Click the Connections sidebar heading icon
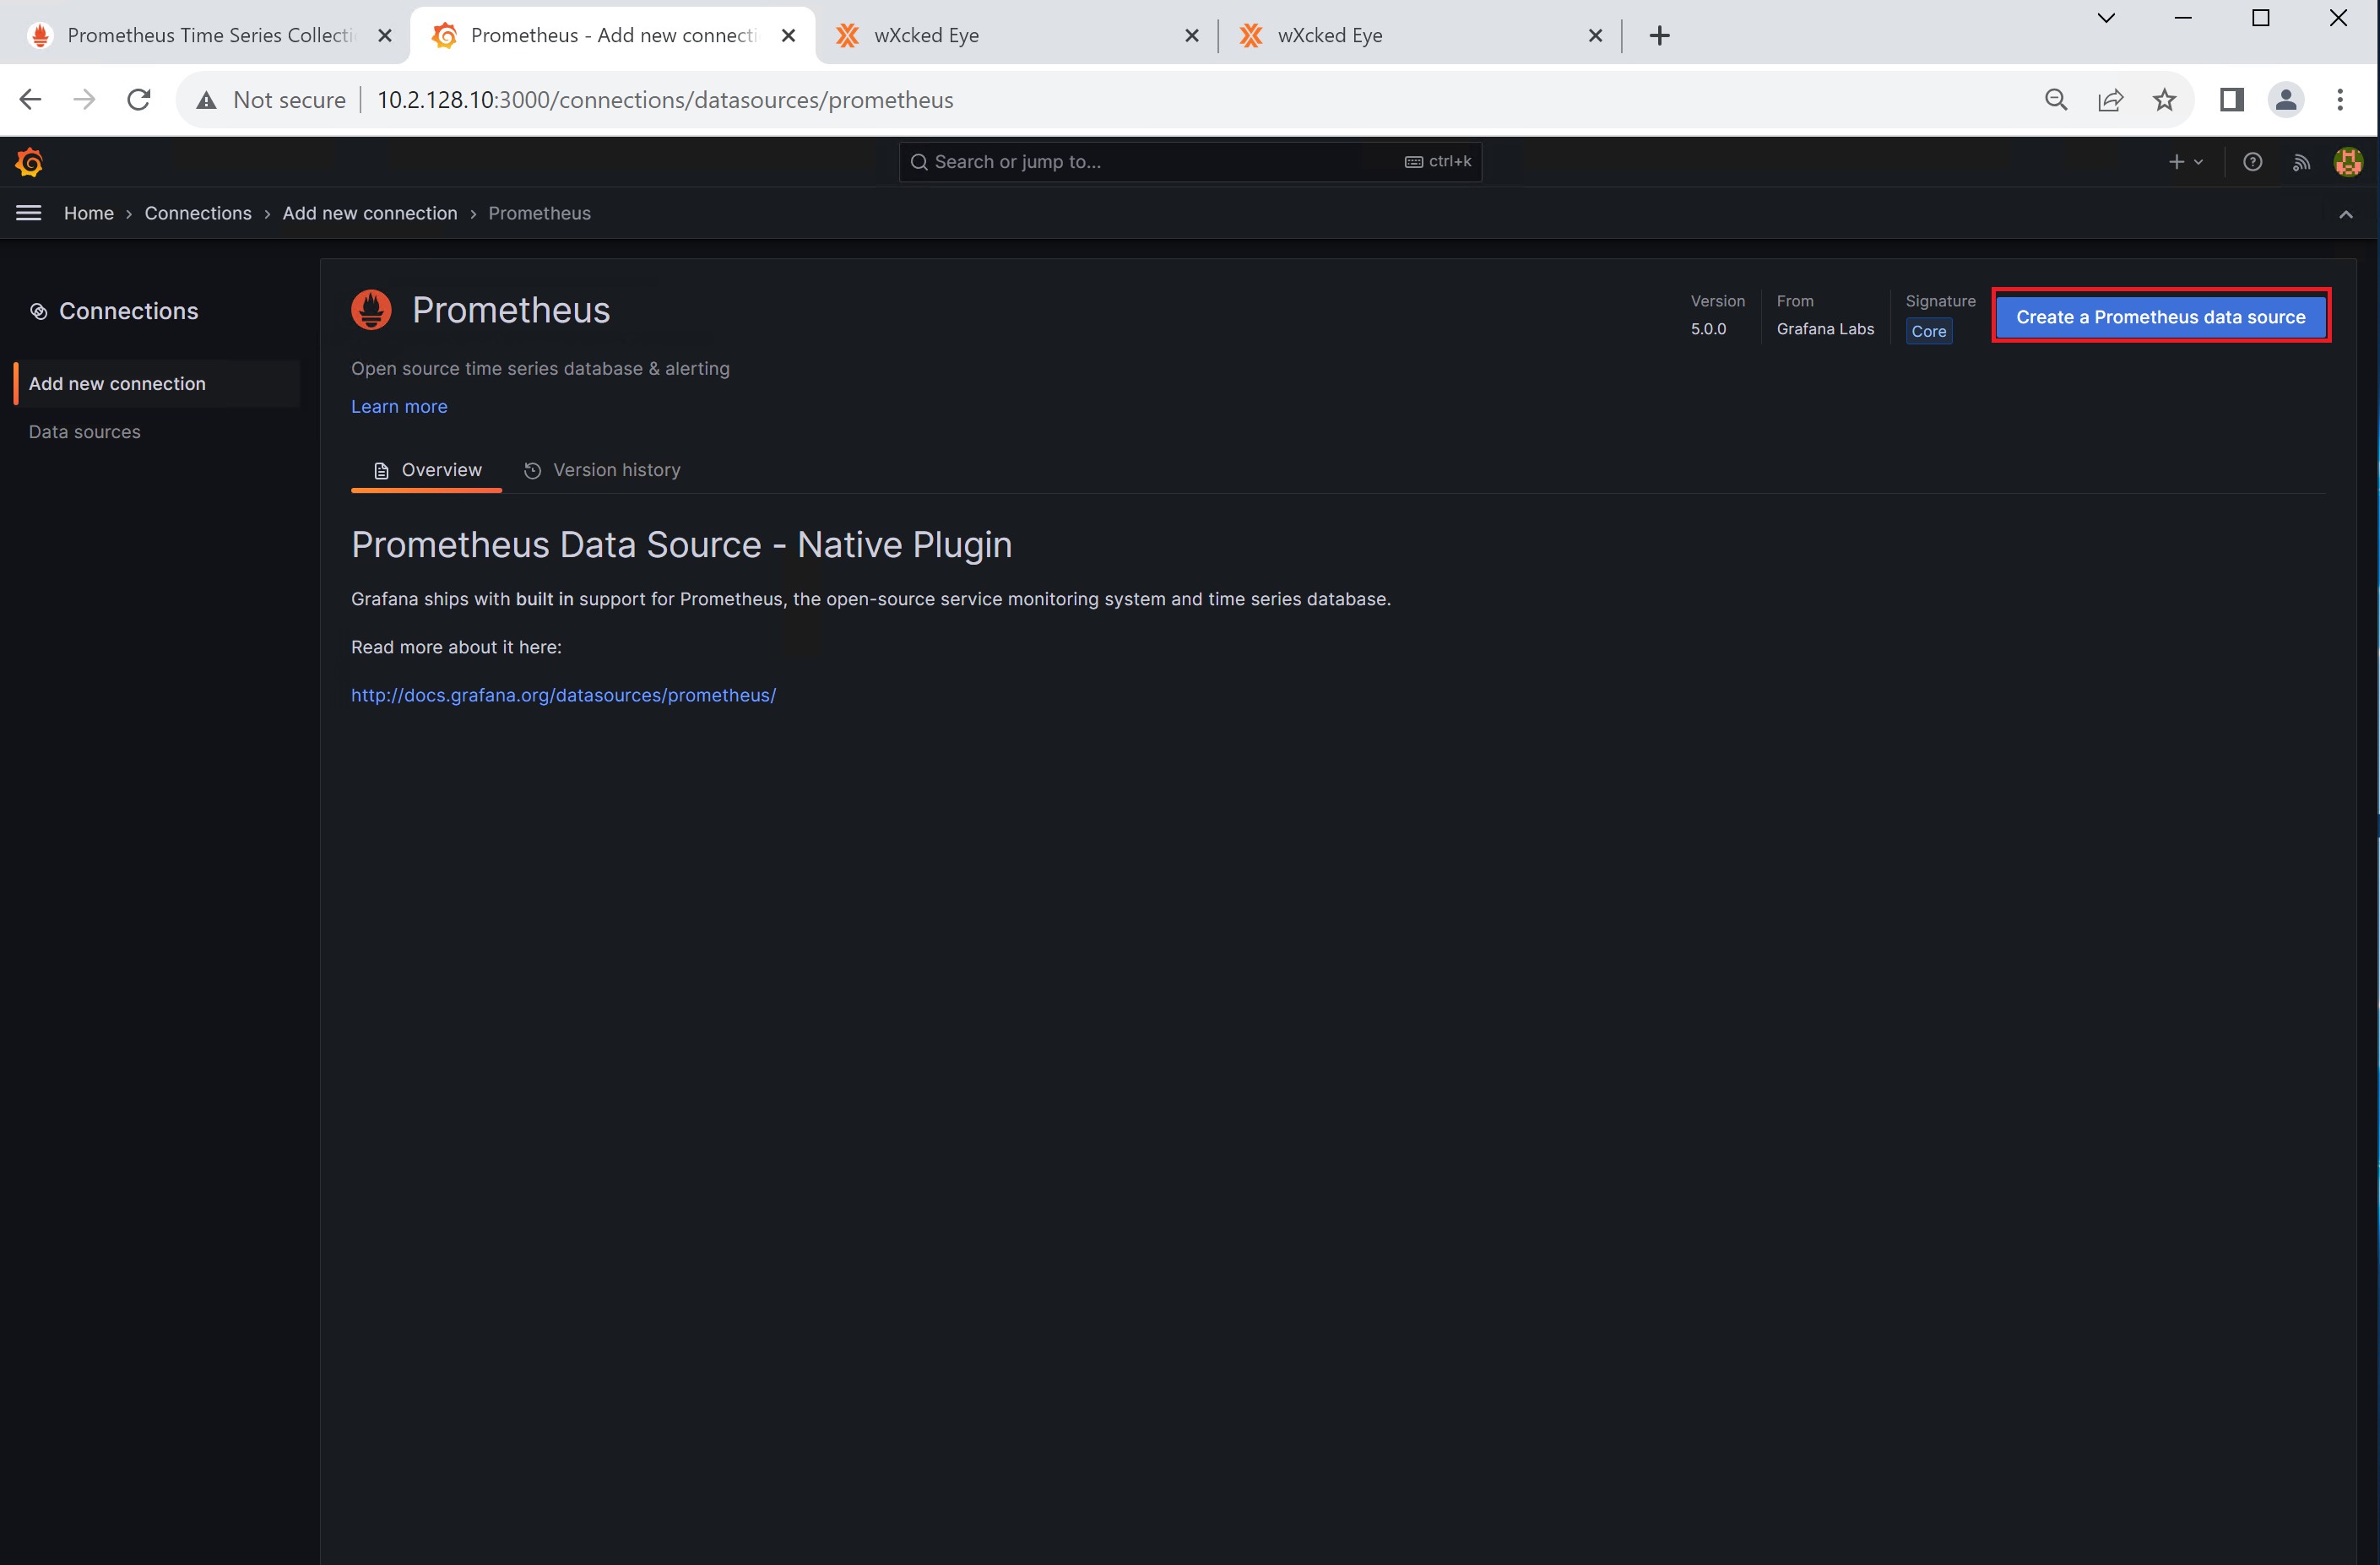The image size is (2380, 1565). (x=39, y=312)
